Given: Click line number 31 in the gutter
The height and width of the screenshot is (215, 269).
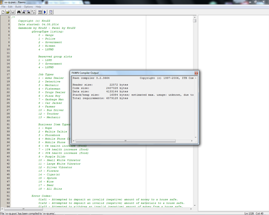Looking at the screenshot, I should click(x=8, y=124).
